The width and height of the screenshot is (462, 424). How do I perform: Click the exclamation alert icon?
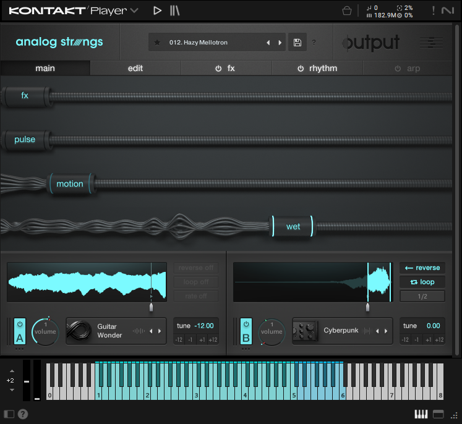[x=433, y=11]
